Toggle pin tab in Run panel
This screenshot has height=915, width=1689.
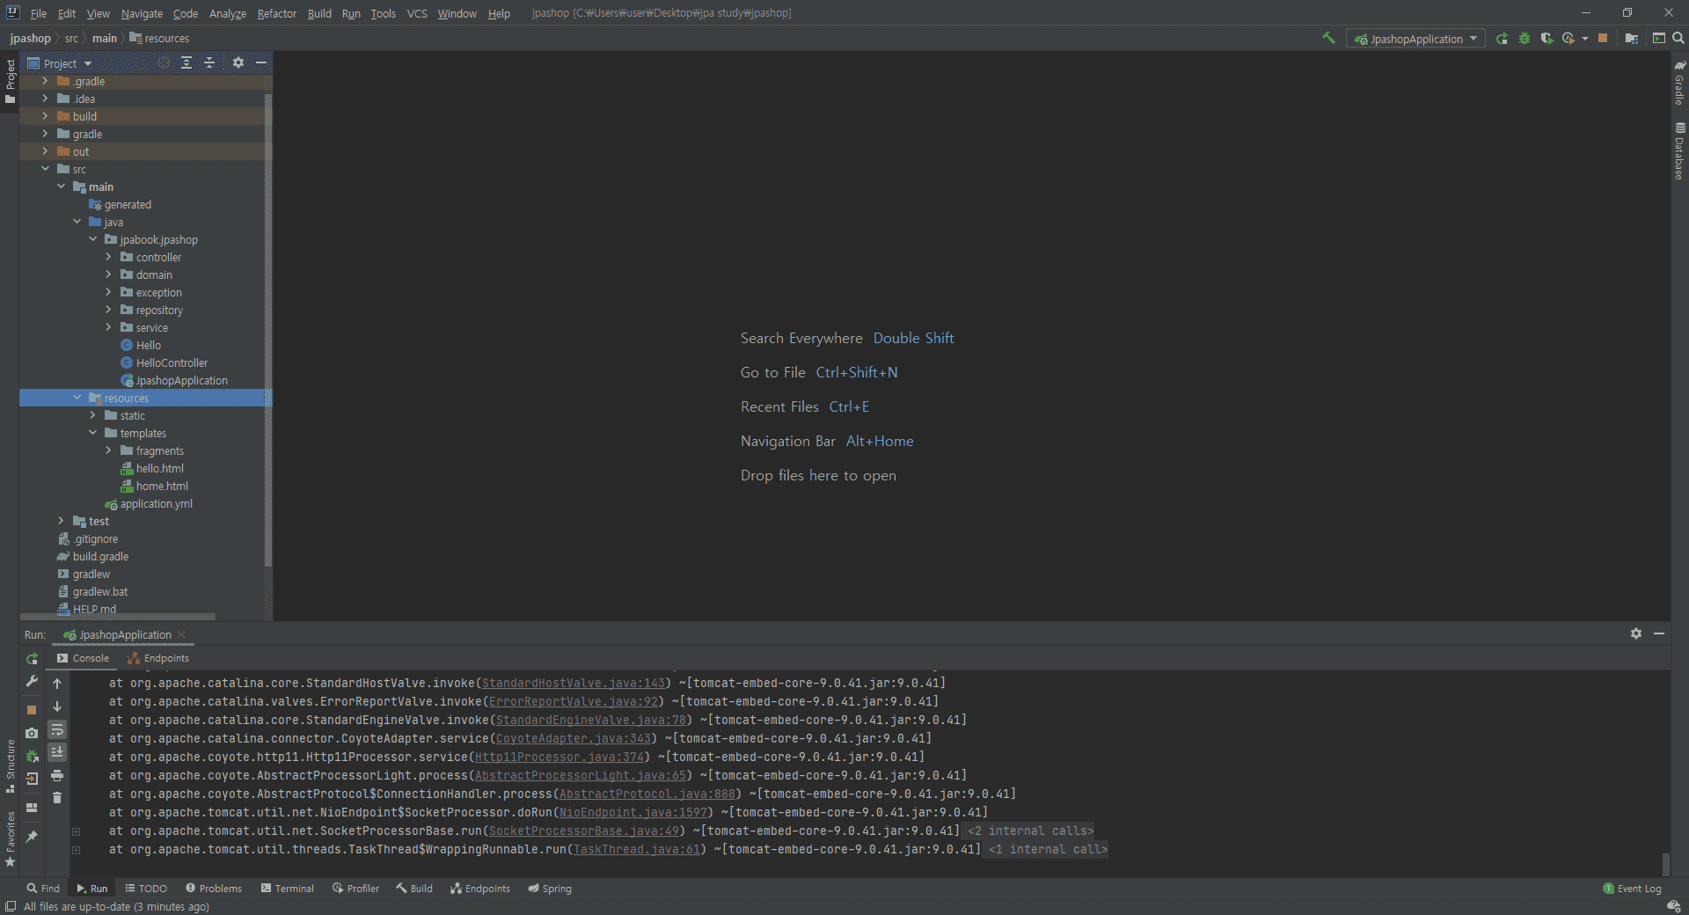tap(32, 836)
